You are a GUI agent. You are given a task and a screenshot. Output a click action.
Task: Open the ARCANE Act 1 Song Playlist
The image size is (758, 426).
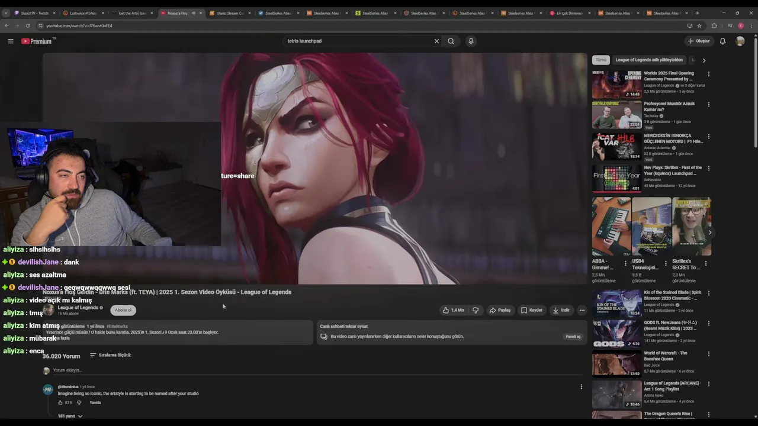coord(616,394)
